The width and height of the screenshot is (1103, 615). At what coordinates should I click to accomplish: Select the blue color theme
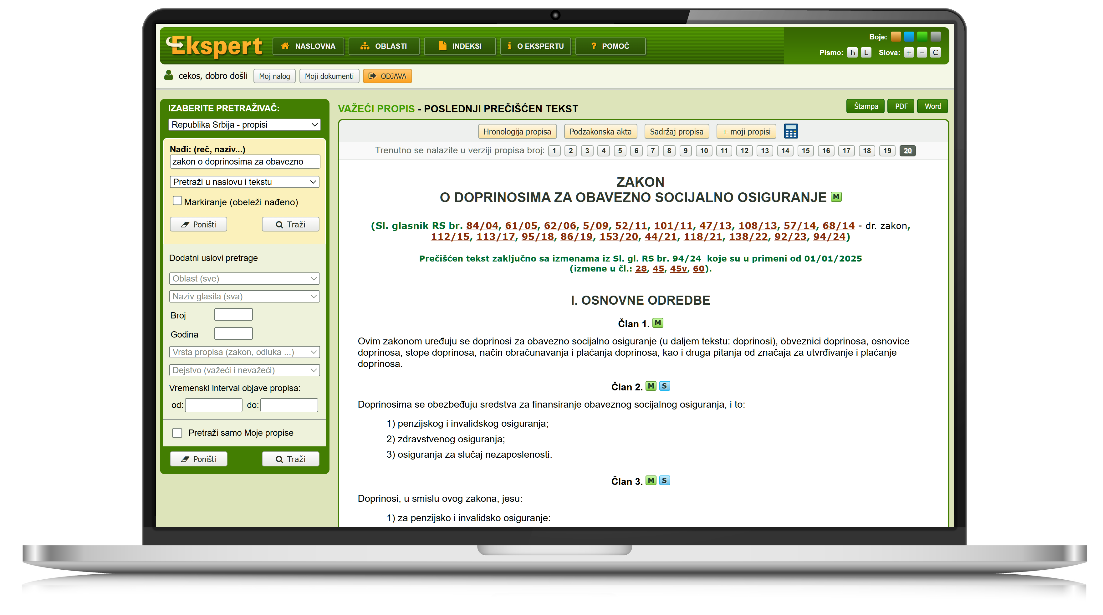909,37
